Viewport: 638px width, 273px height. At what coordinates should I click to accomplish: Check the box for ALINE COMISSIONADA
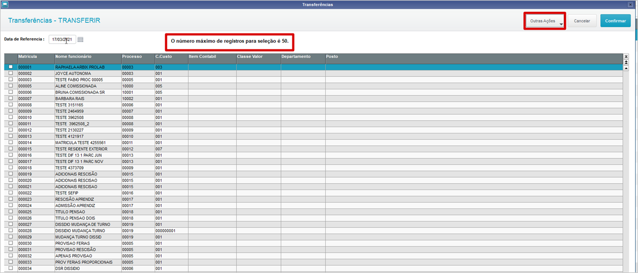point(10,86)
